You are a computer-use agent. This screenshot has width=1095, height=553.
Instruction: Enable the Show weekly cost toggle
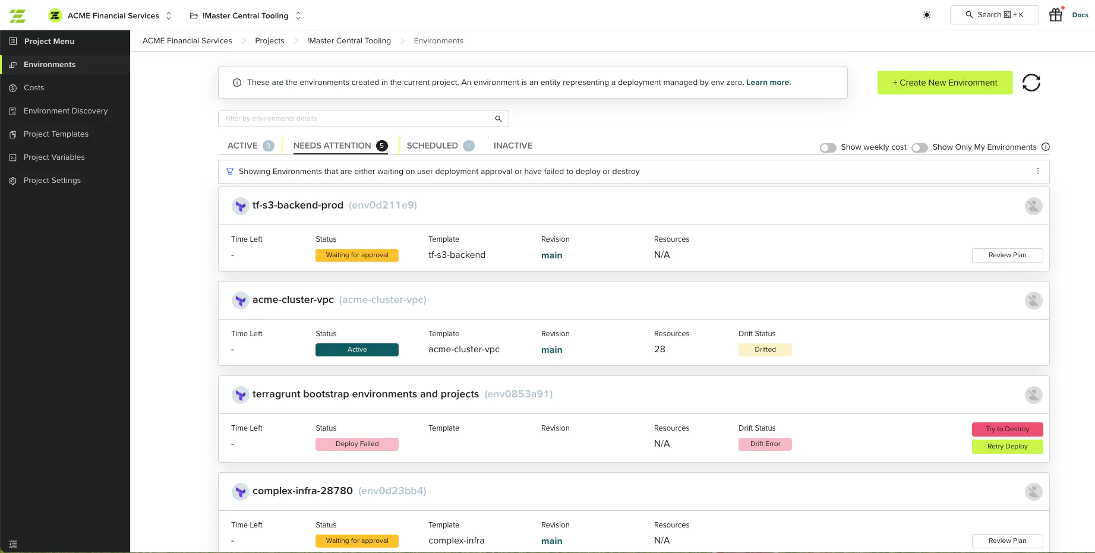pos(828,148)
